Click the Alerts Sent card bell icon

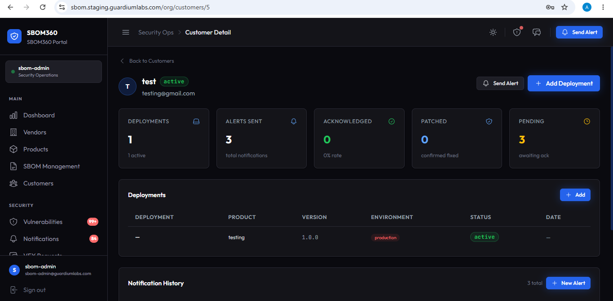point(294,121)
